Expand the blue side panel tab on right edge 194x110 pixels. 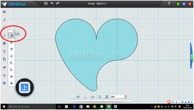192,56
